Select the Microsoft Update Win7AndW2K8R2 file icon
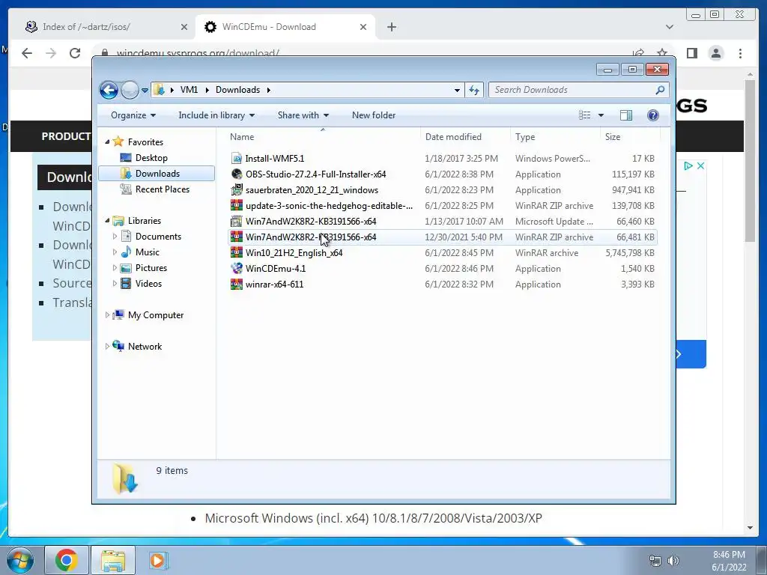 tap(236, 221)
